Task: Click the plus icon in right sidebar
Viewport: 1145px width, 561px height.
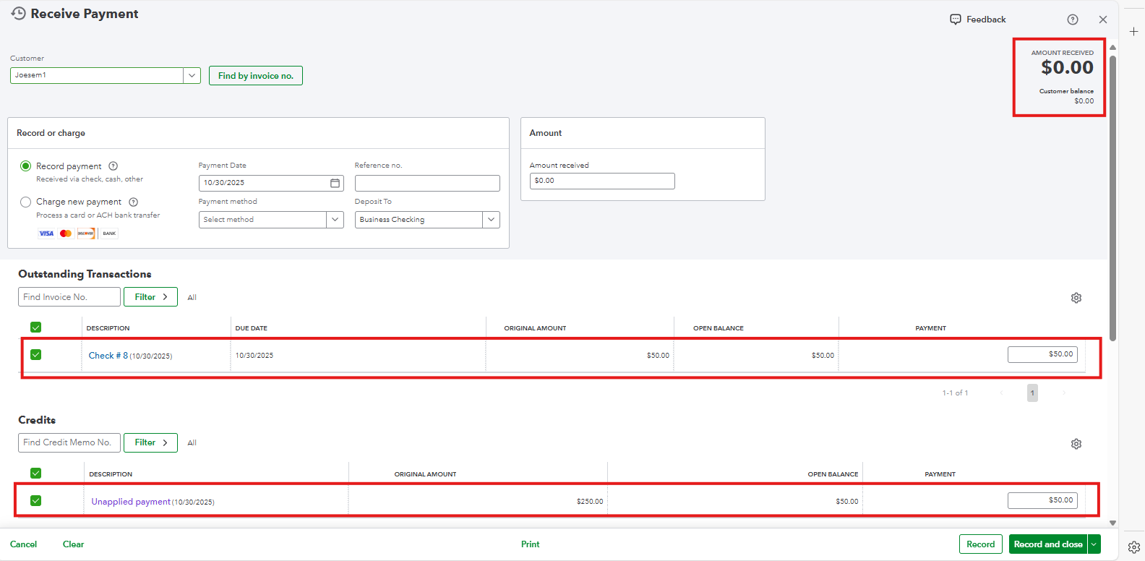Action: pos(1134,32)
